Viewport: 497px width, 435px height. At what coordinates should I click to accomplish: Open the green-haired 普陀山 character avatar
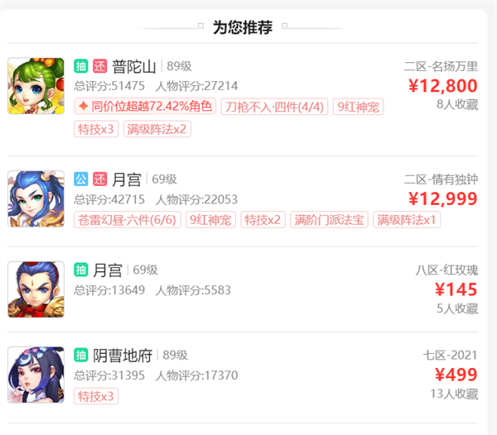(36, 86)
